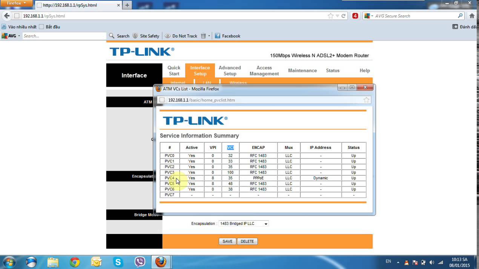Click the VCI value 100 cell
Viewport: 479px width, 269px height.
pos(230,173)
